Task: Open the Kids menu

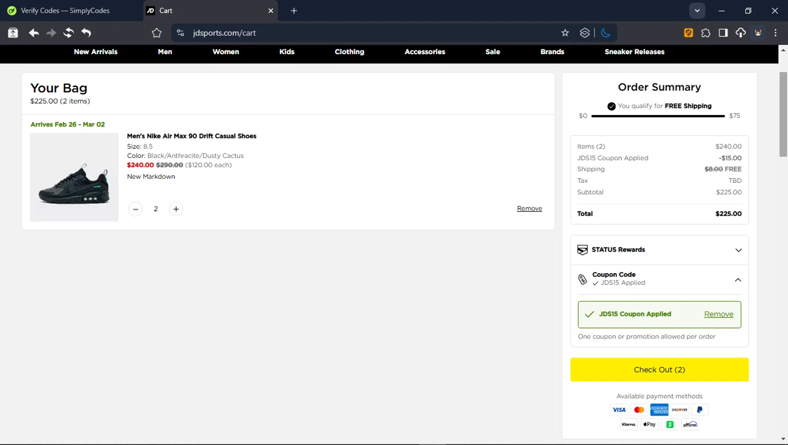Action: point(287,51)
